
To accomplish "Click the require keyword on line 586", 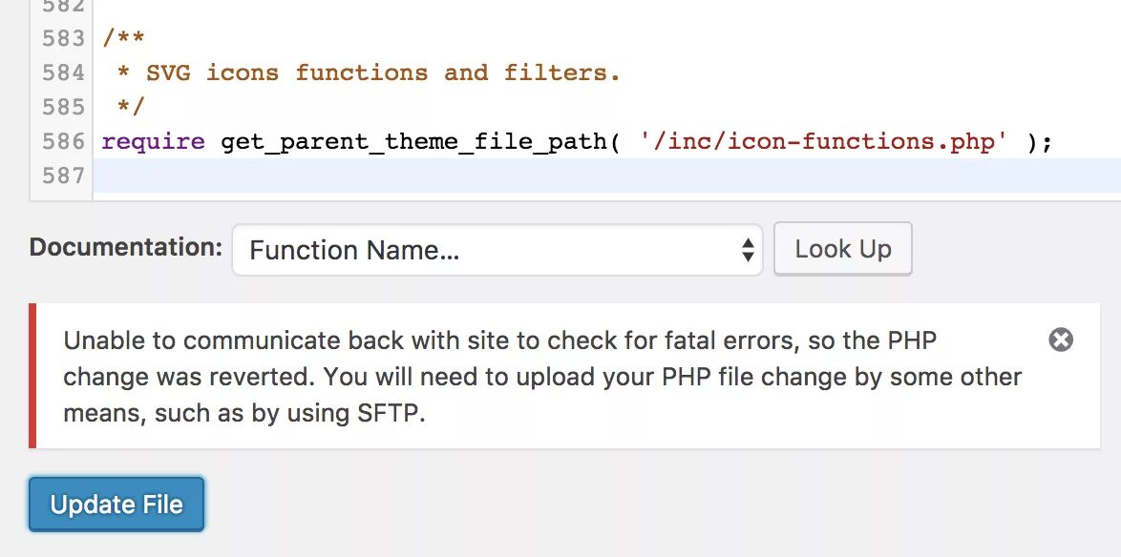I will (x=153, y=141).
